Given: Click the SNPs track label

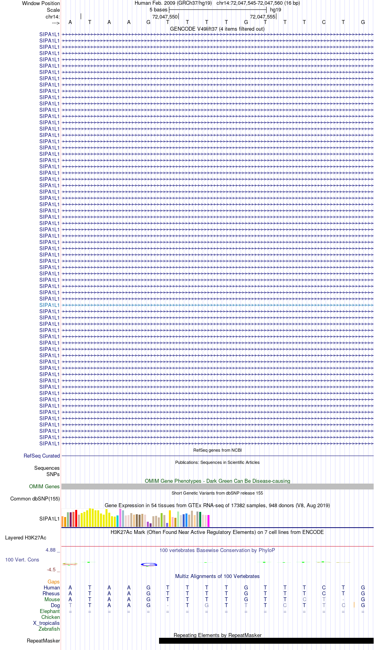Looking at the screenshot, I should pos(53,474).
